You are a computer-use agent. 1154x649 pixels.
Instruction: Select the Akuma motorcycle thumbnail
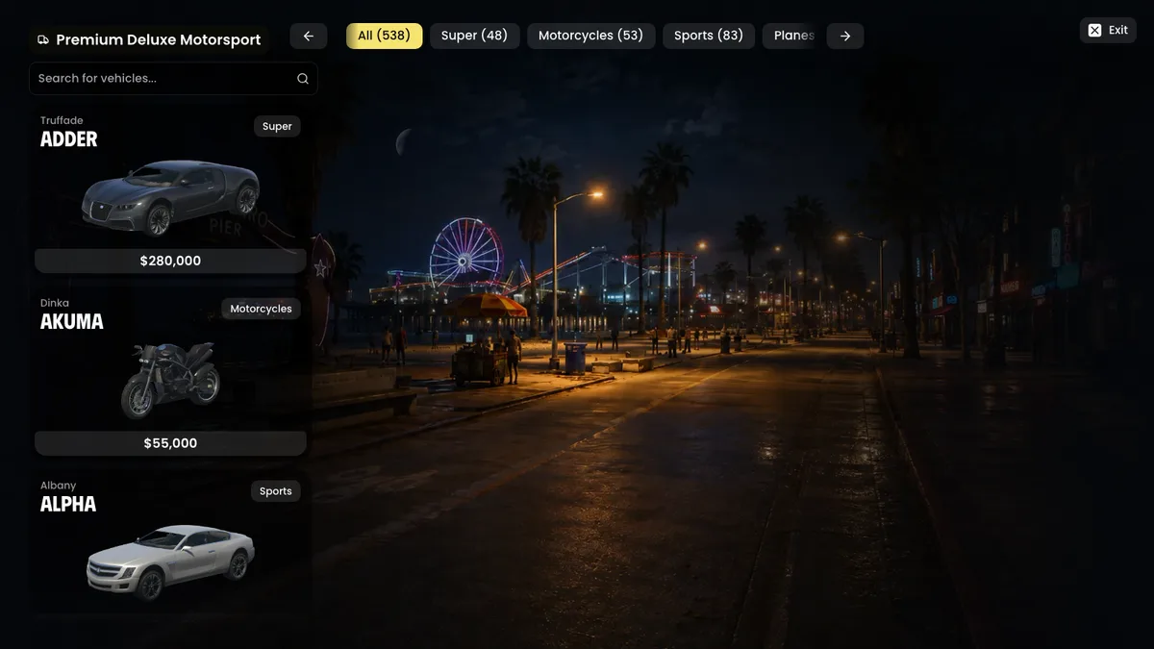170,379
